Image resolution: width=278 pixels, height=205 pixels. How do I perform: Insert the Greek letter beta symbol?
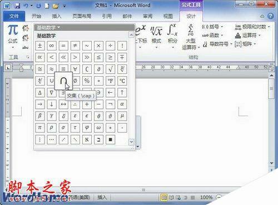40,116
